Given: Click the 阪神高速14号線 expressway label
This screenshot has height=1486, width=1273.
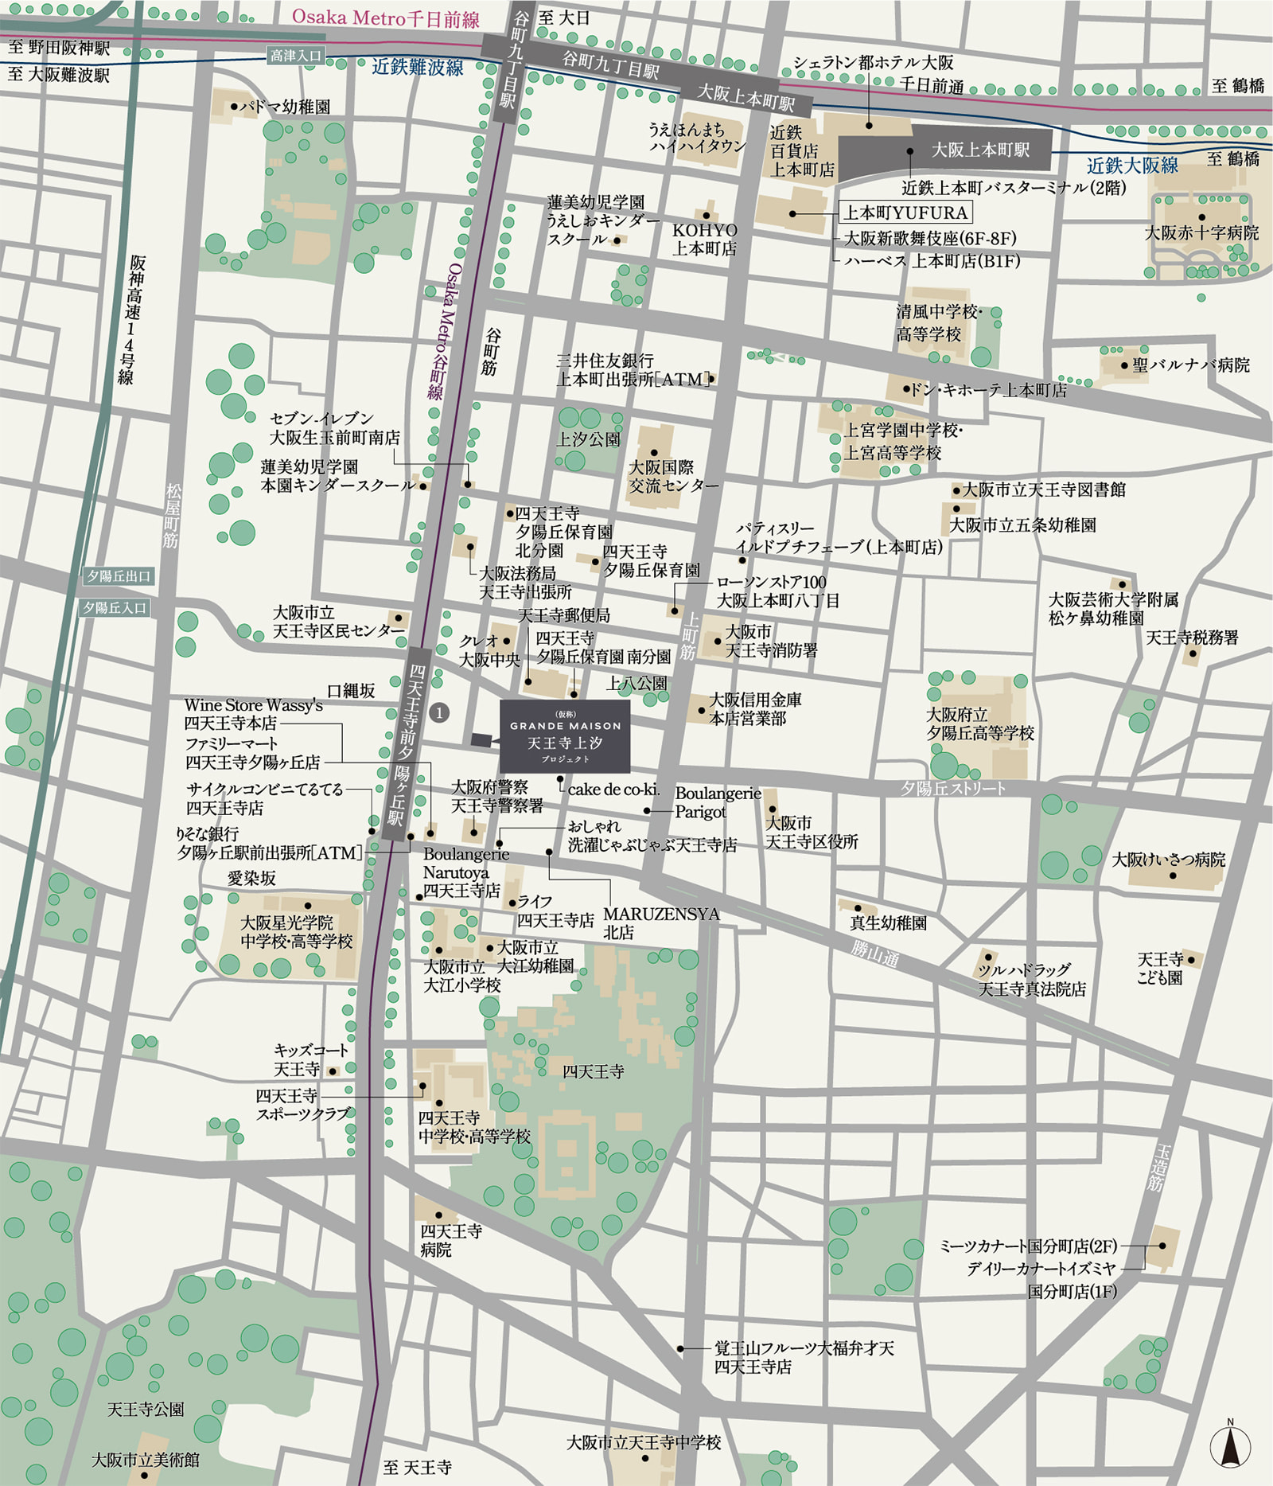Looking at the screenshot, I should click(131, 319).
